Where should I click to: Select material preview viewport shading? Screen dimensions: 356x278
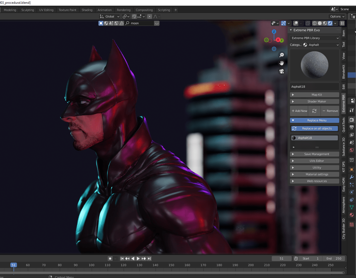point(325,23)
